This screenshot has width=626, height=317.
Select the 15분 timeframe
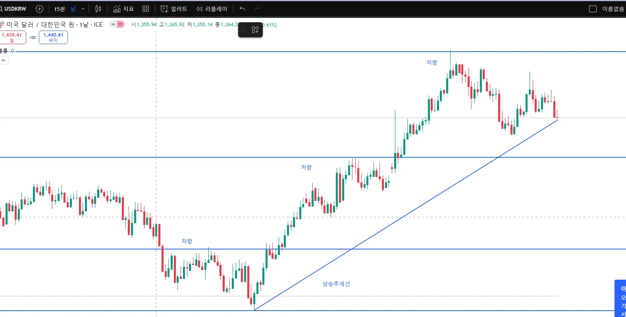click(60, 9)
